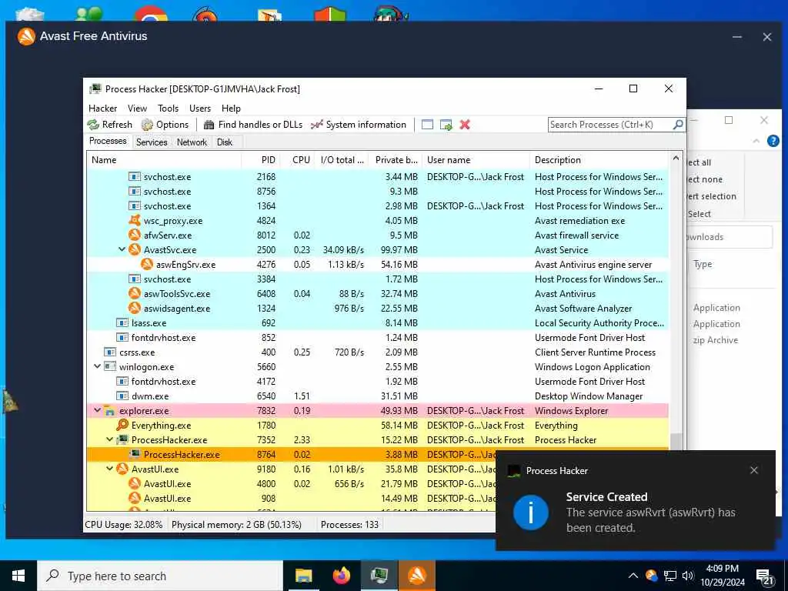Image resolution: width=788 pixels, height=591 pixels.
Task: Sort by the CPU column header
Action: pyautogui.click(x=298, y=160)
